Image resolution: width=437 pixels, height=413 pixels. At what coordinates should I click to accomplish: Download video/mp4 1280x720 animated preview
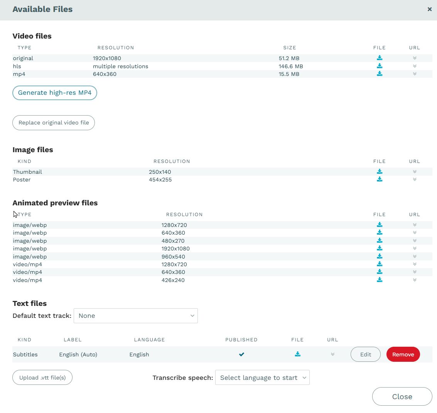tap(379, 264)
